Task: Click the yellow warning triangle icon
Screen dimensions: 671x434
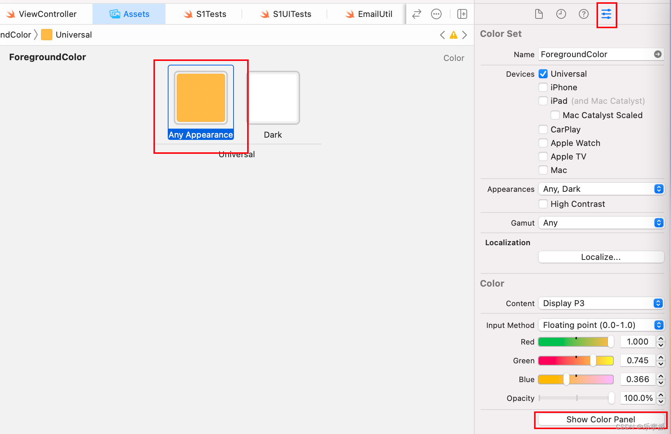Action: [x=454, y=35]
